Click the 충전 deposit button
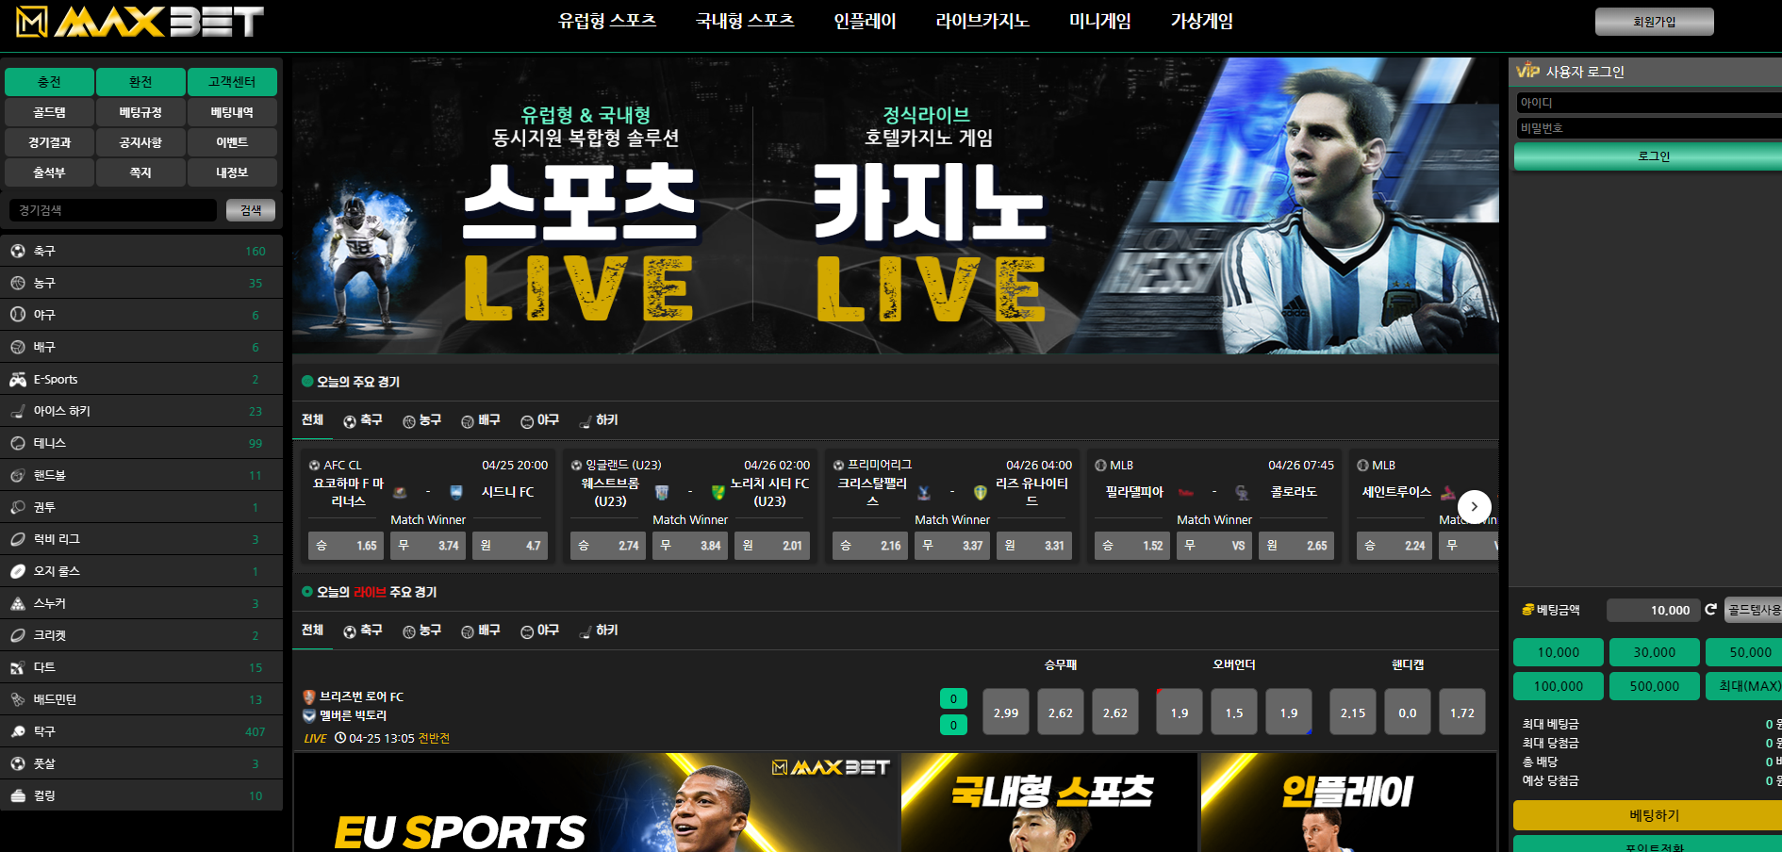Viewport: 1782px width, 852px height. 49,82
